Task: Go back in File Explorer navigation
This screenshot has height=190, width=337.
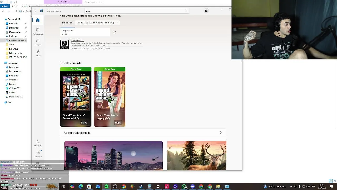Action: coord(3,11)
